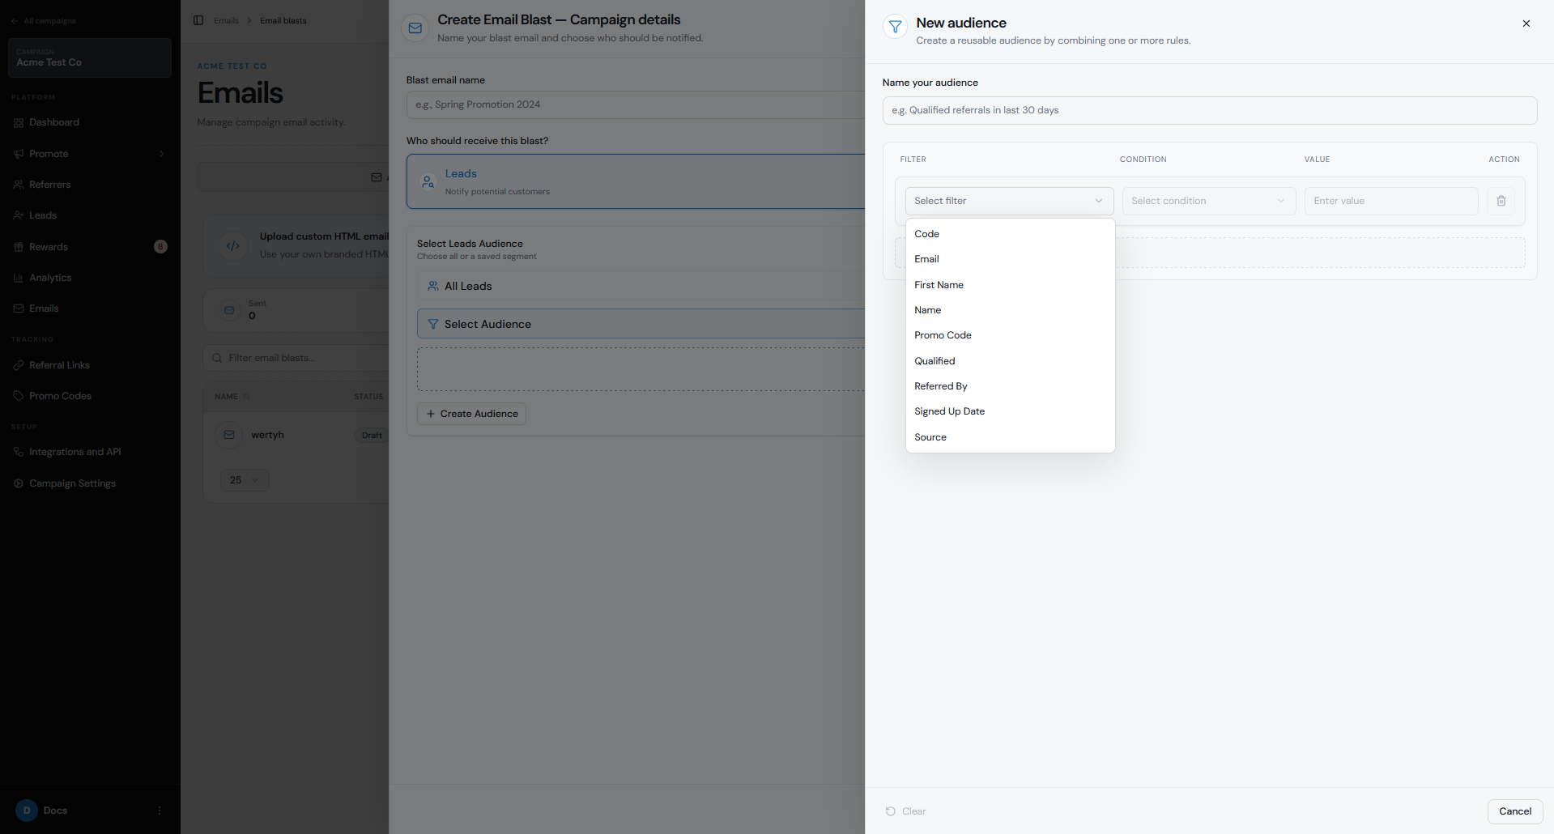Click the Clear reset icon
This screenshot has width=1554, height=834.
point(891,811)
